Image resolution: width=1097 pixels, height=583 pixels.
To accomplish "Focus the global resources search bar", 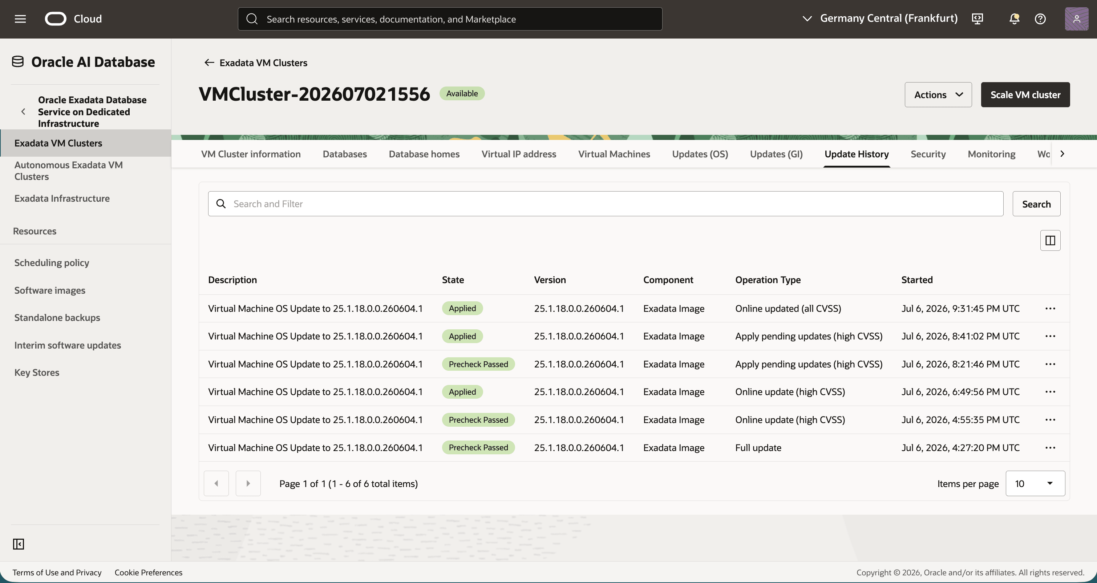I will click(450, 19).
